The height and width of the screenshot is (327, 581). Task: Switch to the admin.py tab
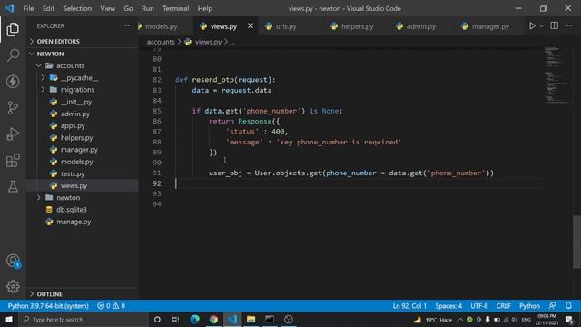coord(421,26)
